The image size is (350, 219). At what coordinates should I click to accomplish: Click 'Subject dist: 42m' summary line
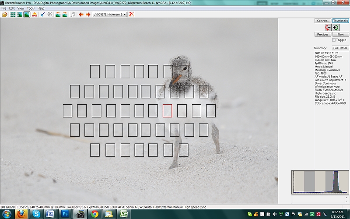click(x=325, y=60)
